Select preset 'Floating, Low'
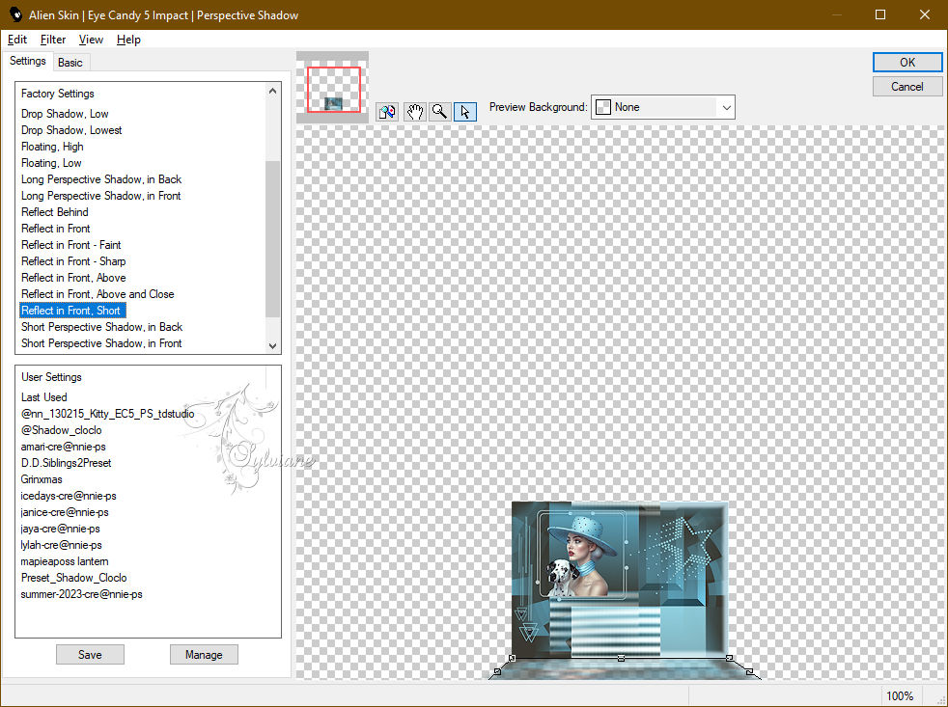The height and width of the screenshot is (707, 948). [x=51, y=163]
